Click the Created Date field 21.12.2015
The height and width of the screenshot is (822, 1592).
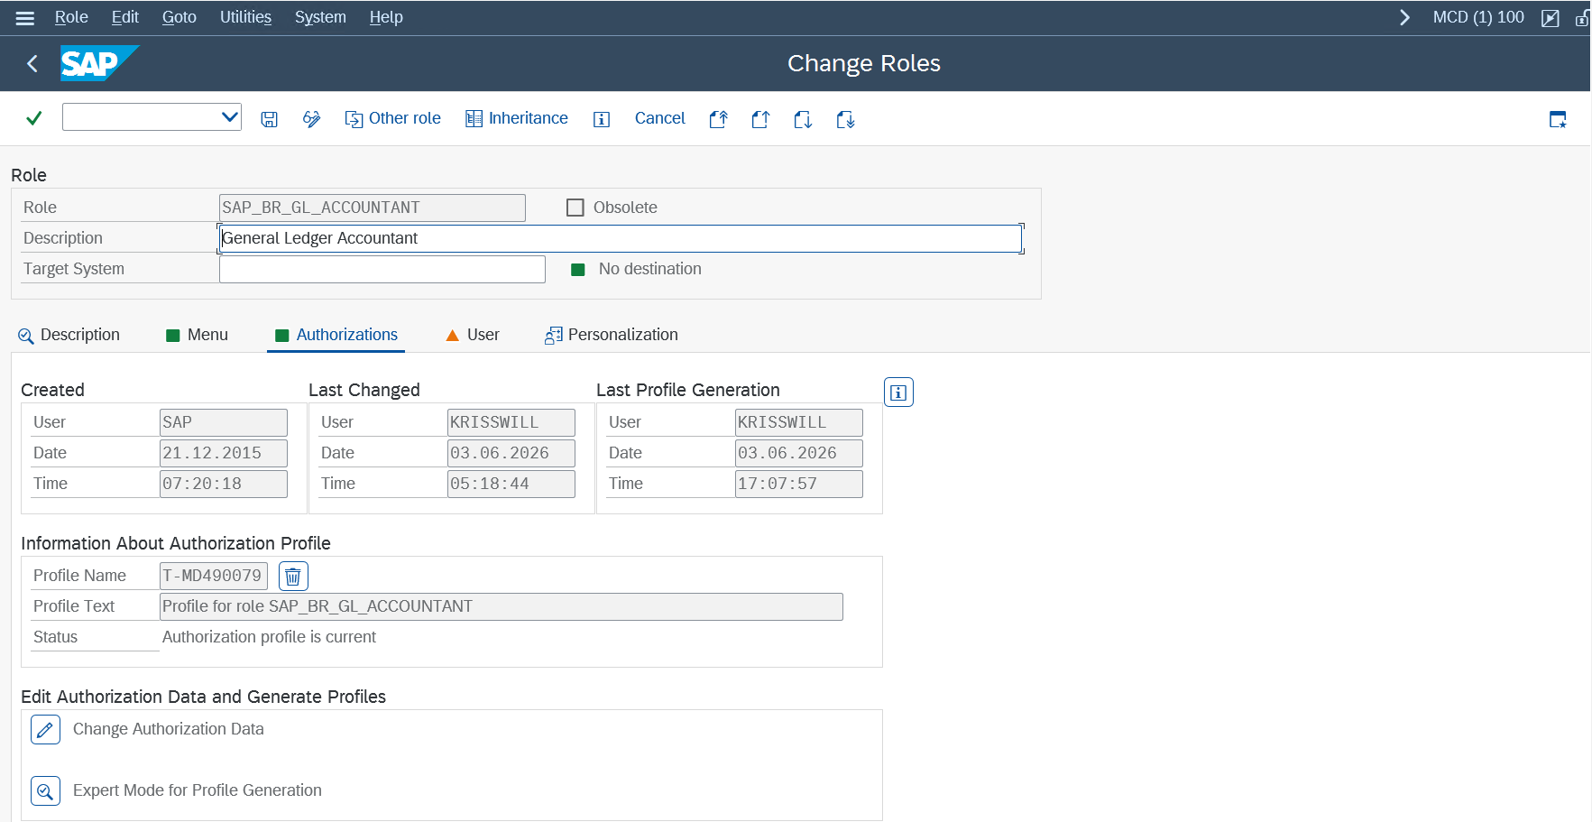(x=224, y=453)
